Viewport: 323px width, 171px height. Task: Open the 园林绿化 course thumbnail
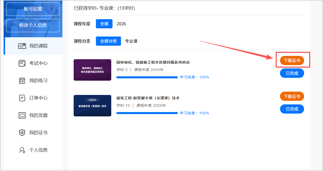[92, 70]
